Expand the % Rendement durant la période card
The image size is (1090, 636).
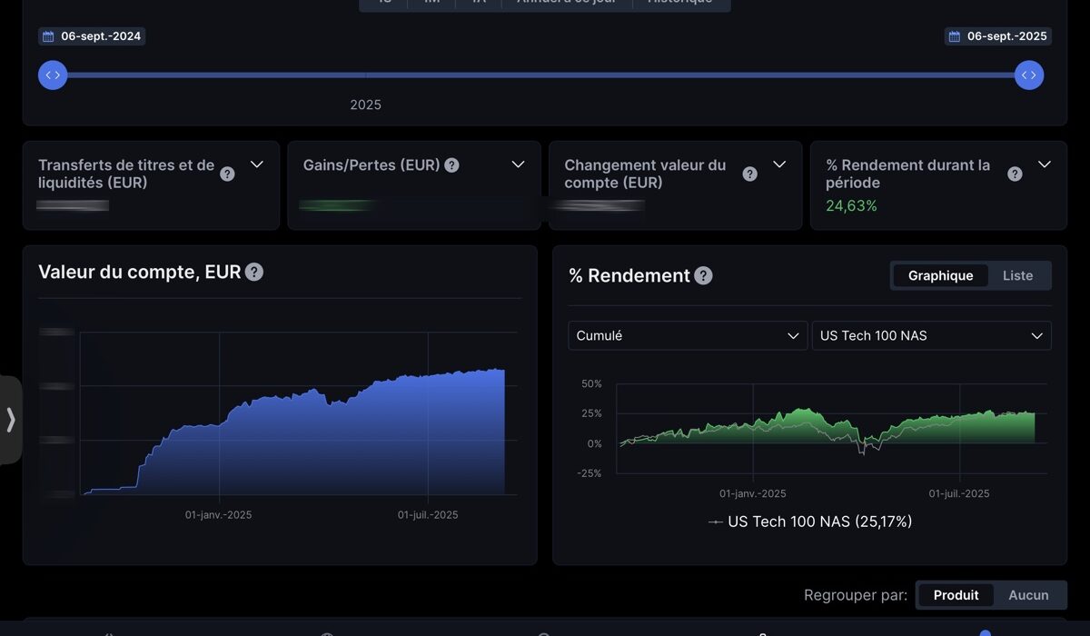[x=1044, y=164]
